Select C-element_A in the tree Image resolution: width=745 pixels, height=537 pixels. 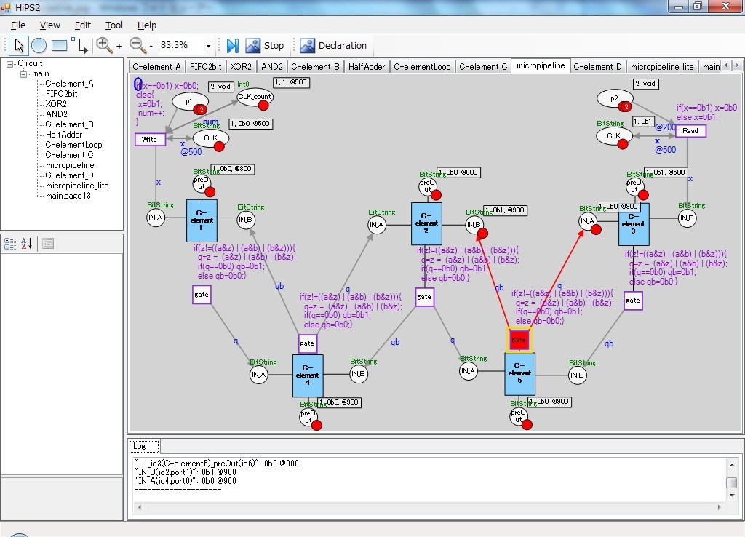(69, 84)
